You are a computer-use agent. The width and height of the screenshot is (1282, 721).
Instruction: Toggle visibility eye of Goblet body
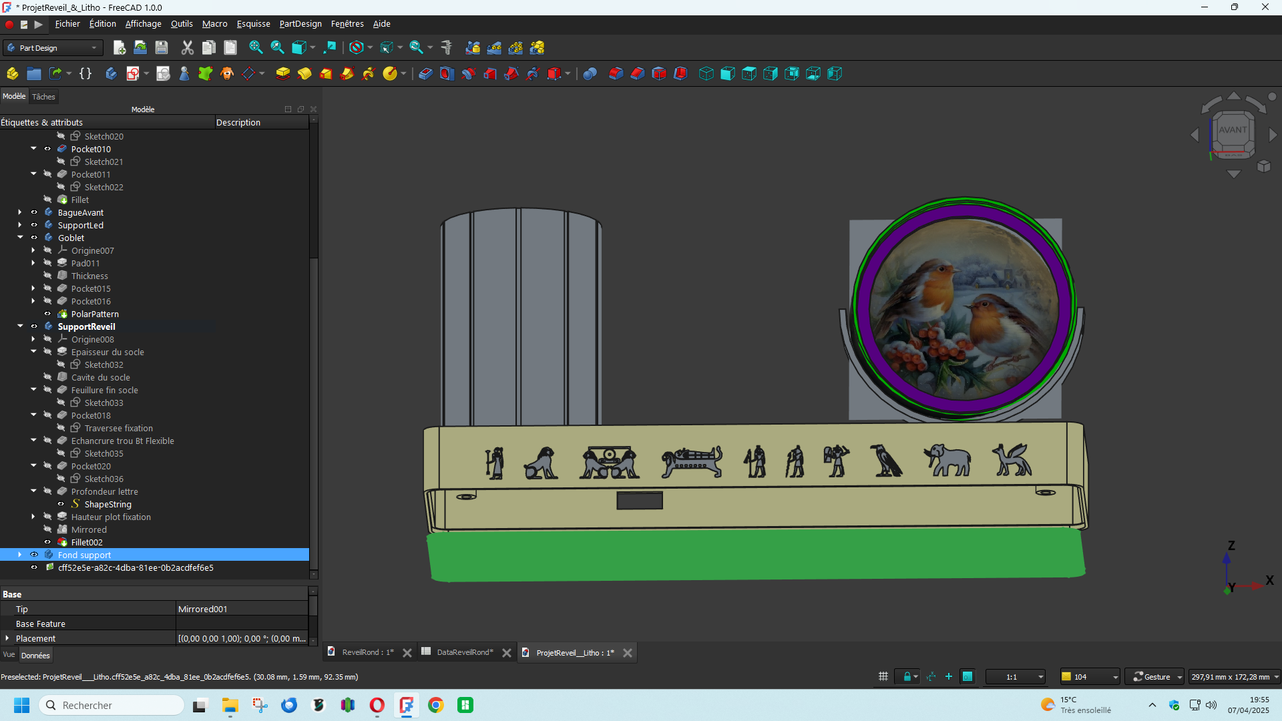(x=34, y=238)
